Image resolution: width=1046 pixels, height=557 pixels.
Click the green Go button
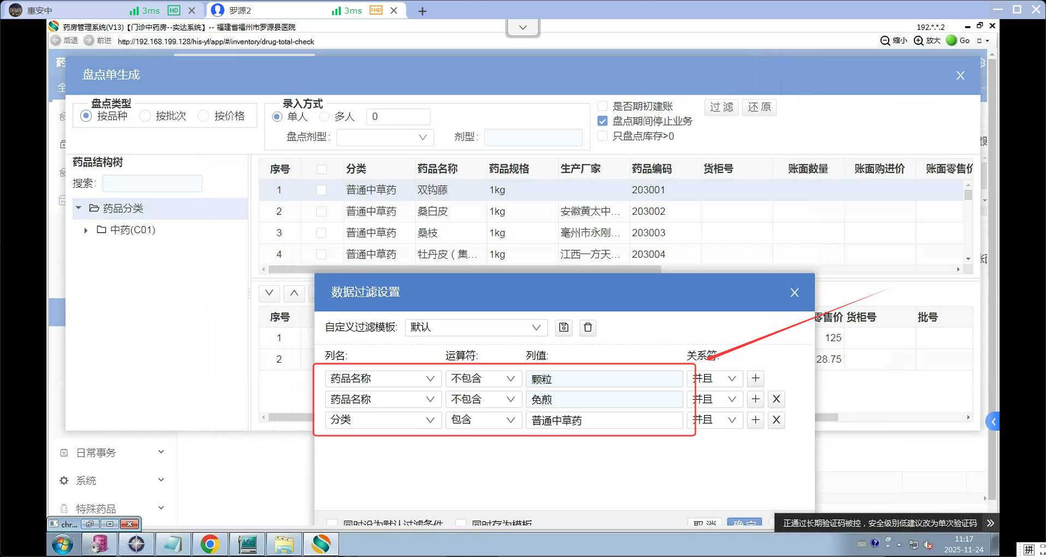coord(958,40)
